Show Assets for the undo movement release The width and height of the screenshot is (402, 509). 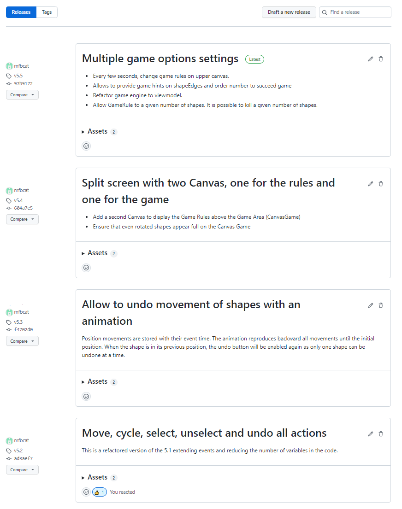click(x=97, y=382)
